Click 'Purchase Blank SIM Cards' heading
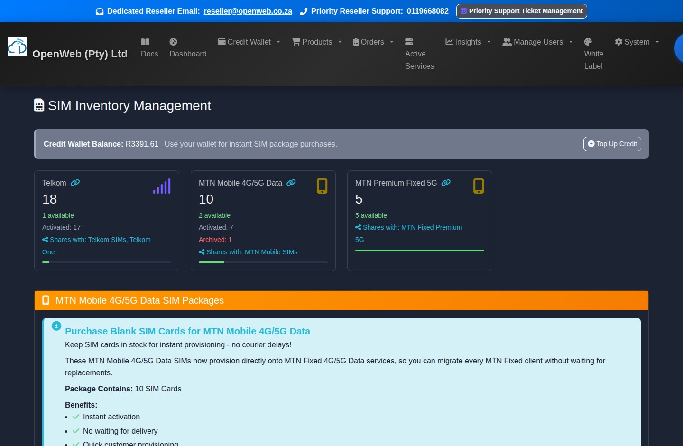The height and width of the screenshot is (446, 683). tap(187, 331)
